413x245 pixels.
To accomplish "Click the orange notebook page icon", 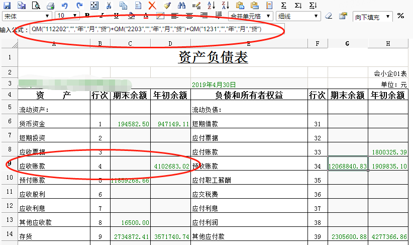I will (x=269, y=5).
